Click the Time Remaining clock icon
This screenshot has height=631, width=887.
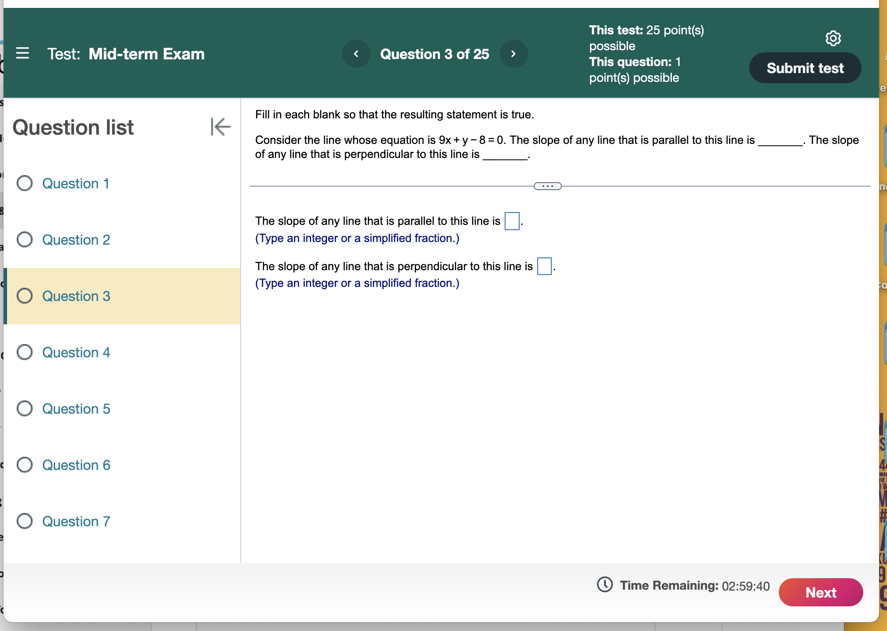tap(605, 585)
